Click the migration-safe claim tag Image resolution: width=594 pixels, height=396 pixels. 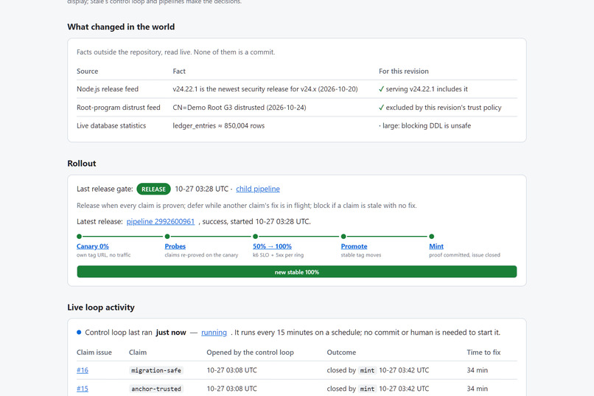click(x=156, y=370)
